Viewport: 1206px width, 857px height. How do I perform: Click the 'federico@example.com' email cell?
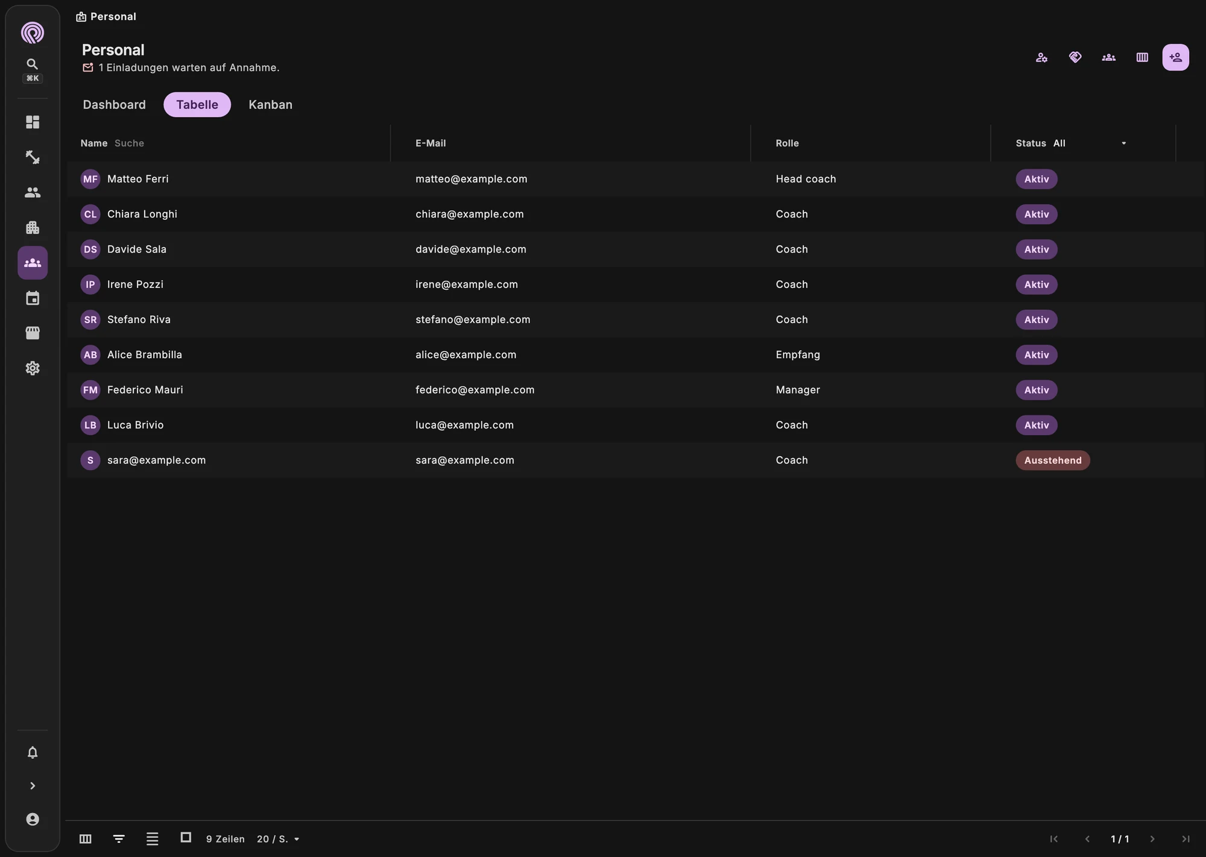475,390
